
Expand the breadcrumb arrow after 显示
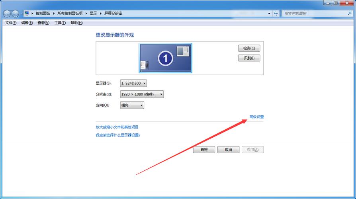click(101, 14)
